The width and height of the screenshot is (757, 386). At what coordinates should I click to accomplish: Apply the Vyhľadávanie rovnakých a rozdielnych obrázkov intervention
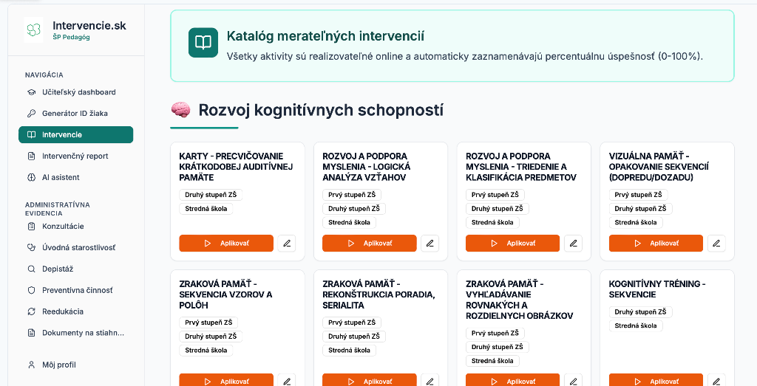513,381
